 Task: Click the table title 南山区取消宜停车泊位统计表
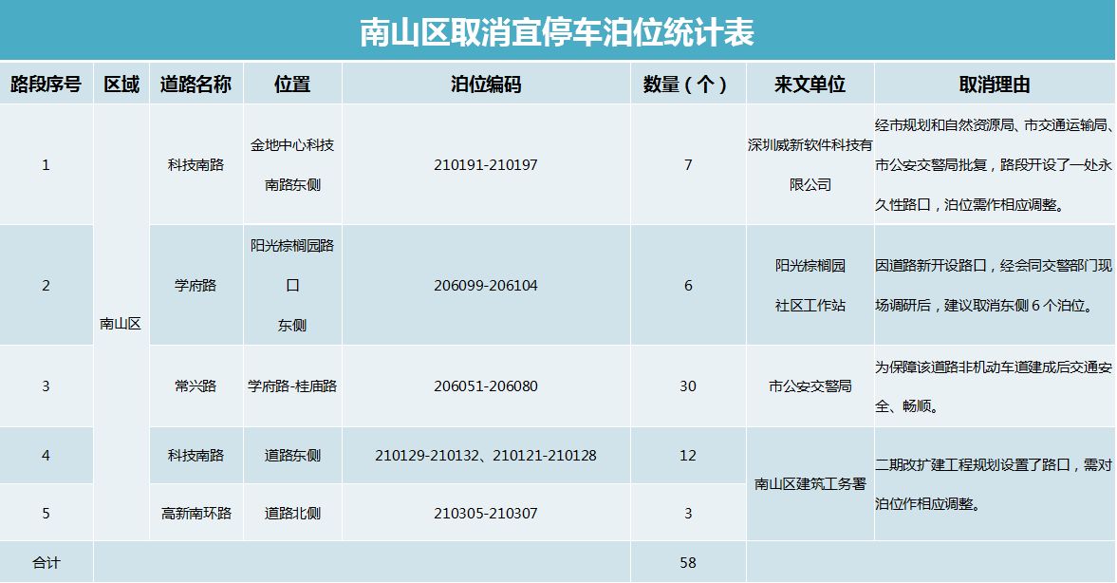click(x=557, y=32)
